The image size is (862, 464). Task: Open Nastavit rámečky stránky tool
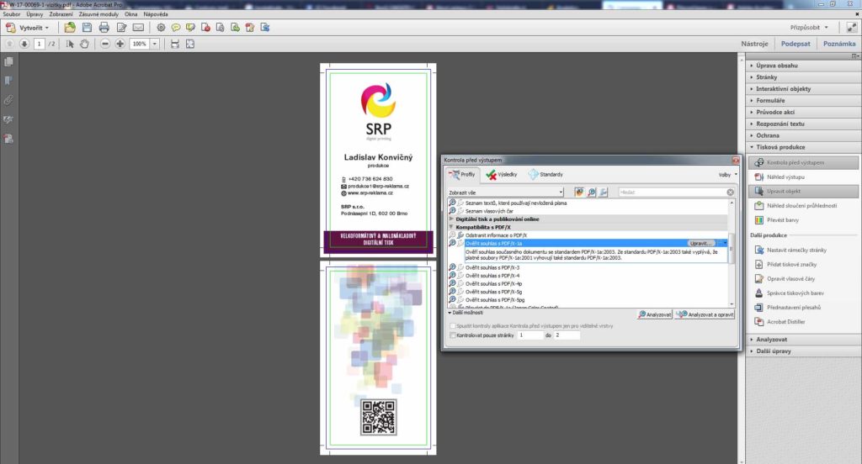click(796, 250)
